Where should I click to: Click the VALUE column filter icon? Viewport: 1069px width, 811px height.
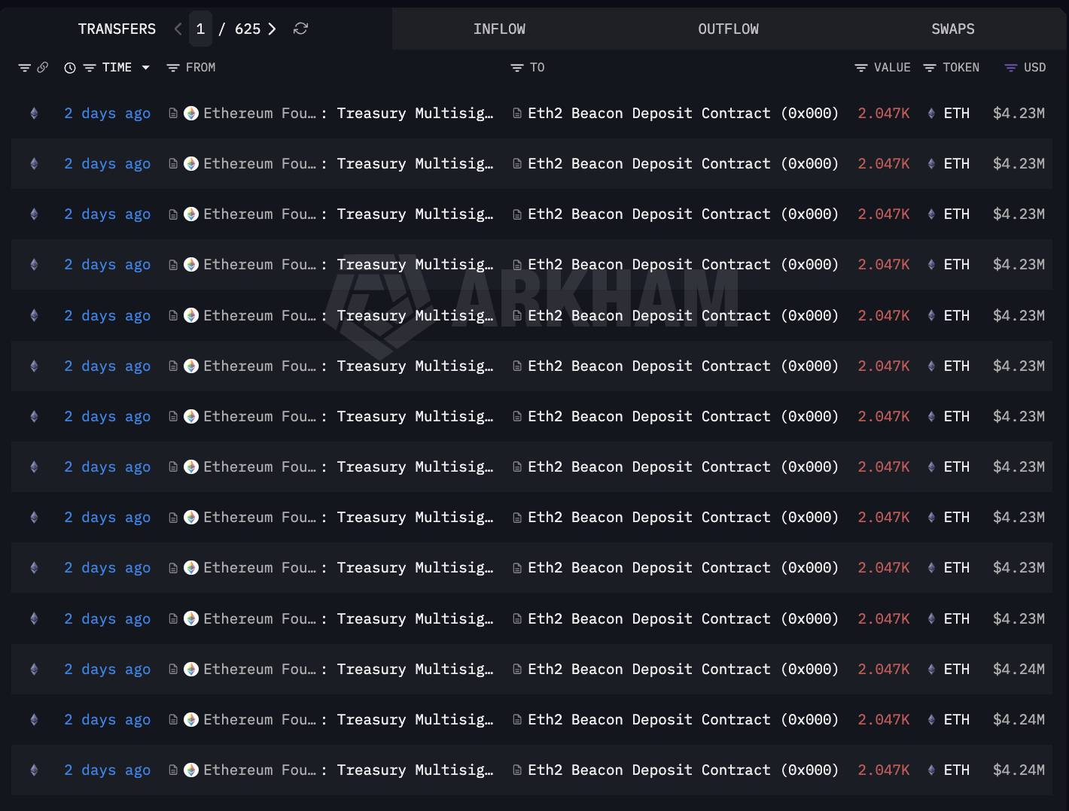pos(860,67)
